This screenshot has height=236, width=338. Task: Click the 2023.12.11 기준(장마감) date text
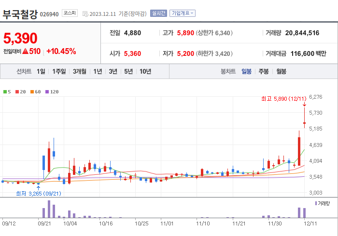(x=118, y=14)
